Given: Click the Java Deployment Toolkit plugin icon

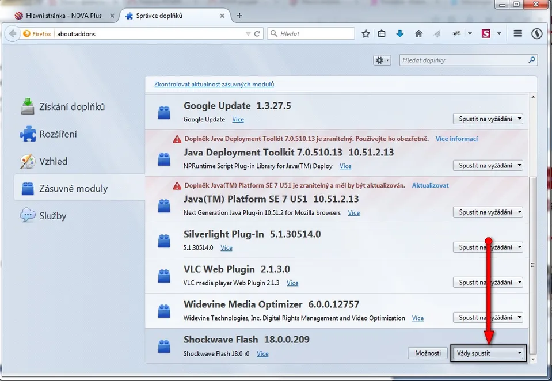Looking at the screenshot, I should [164, 159].
